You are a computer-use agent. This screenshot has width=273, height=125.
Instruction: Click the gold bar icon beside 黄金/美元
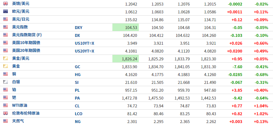6,58
